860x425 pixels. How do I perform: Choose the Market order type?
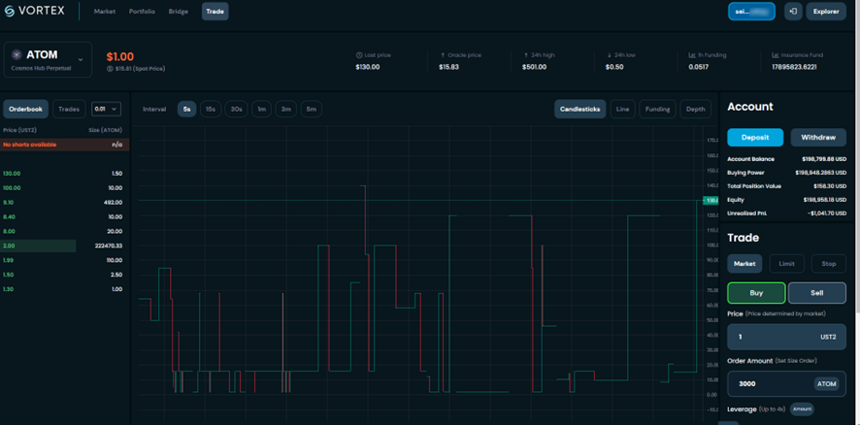744,264
